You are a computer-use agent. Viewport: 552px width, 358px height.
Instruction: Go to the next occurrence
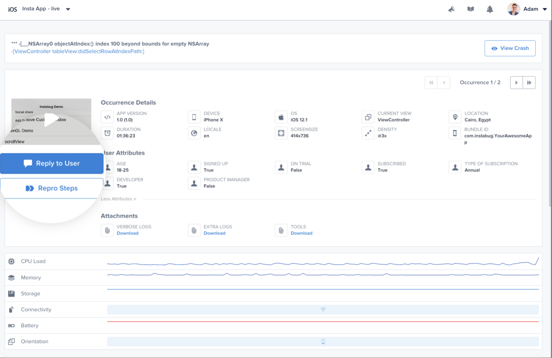point(516,83)
